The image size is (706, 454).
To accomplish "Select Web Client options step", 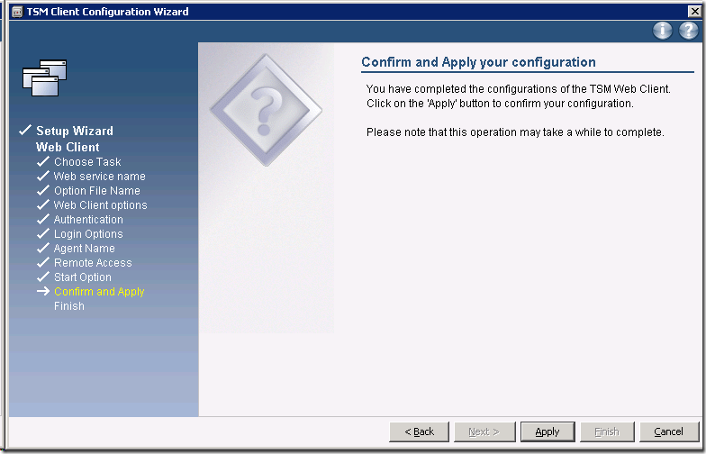I will pos(100,205).
